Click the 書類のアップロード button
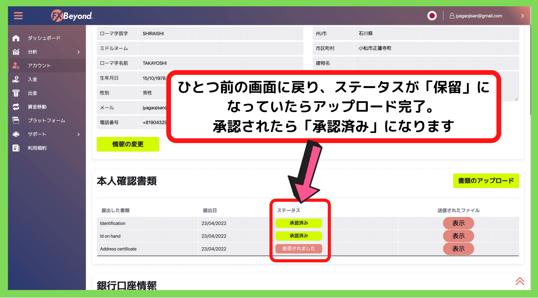The image size is (538, 298). 486,181
